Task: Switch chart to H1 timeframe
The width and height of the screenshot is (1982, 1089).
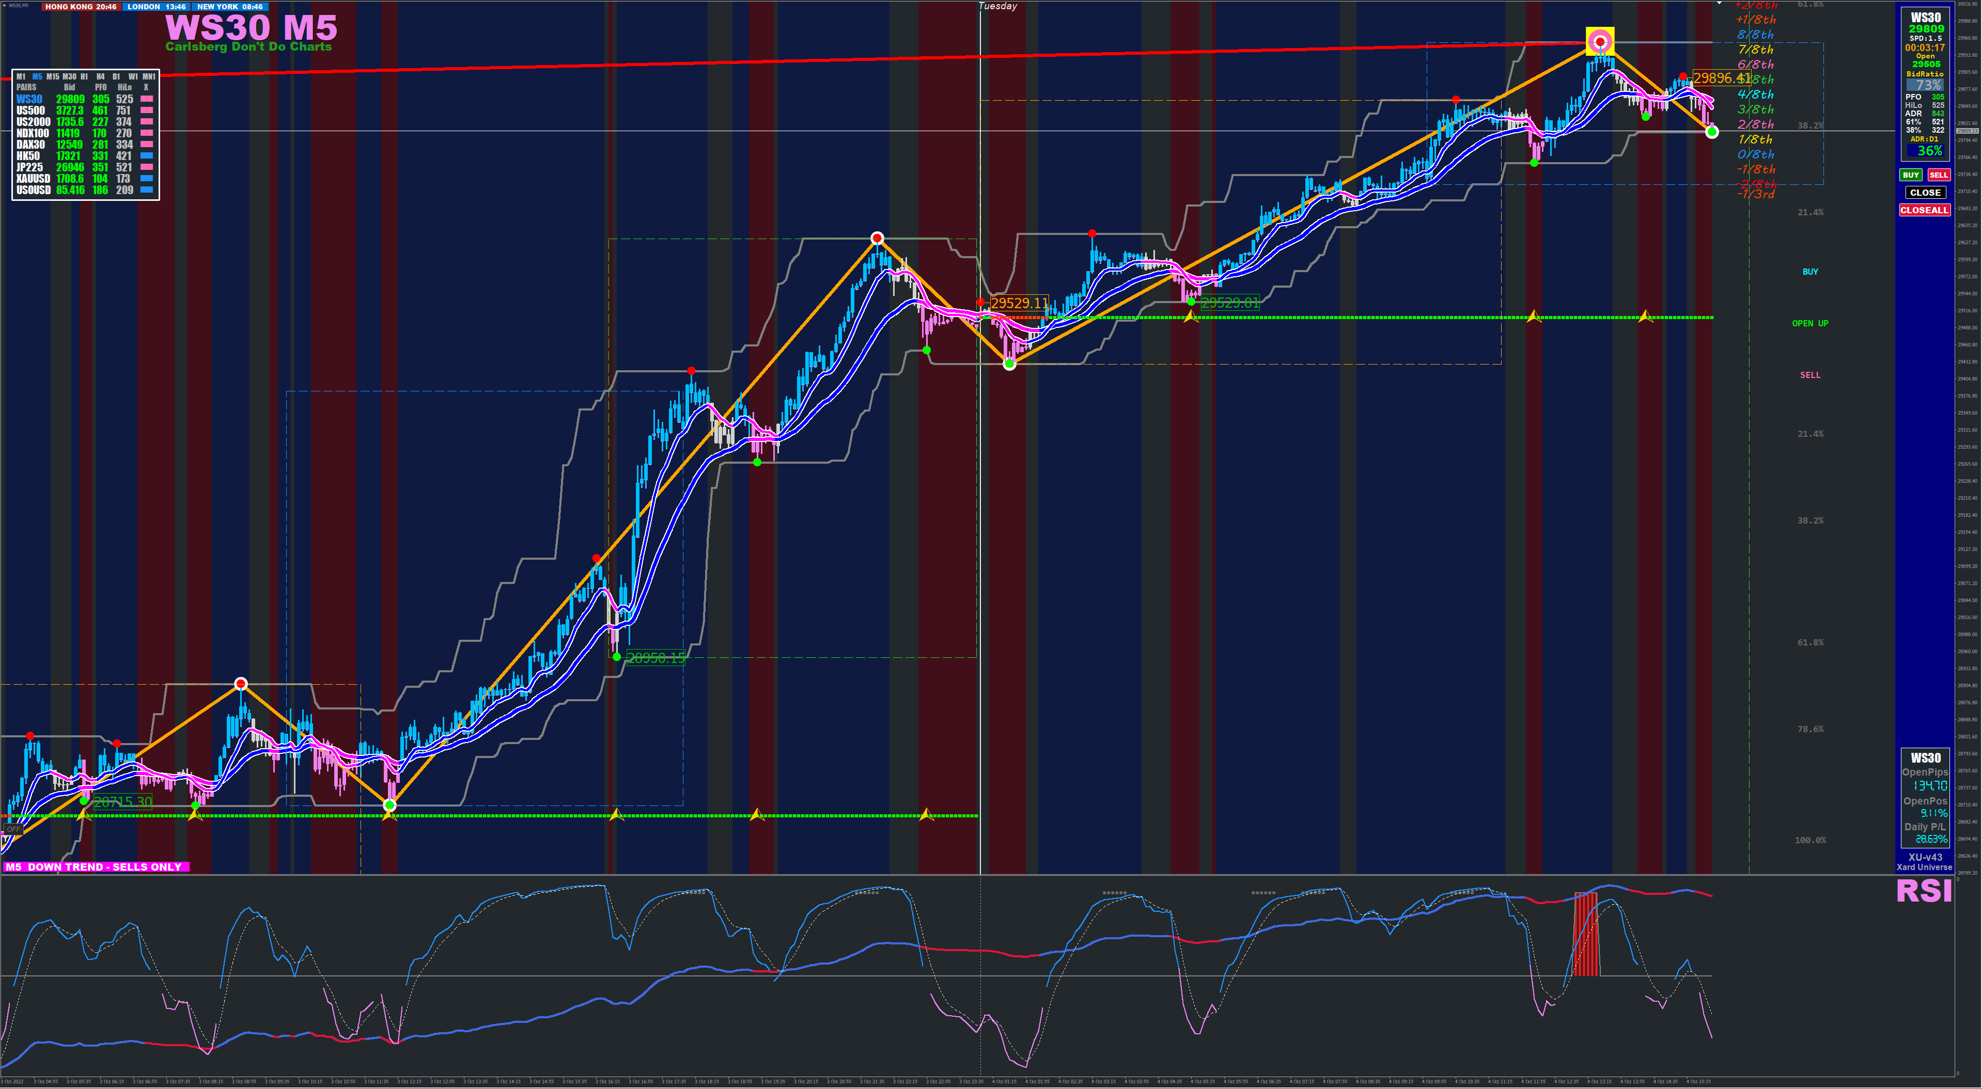Action: [84, 77]
